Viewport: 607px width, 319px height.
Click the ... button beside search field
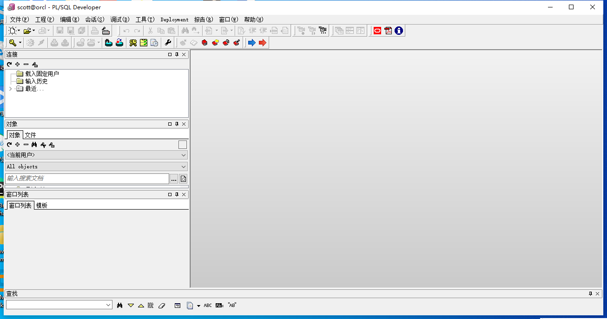pyautogui.click(x=174, y=179)
